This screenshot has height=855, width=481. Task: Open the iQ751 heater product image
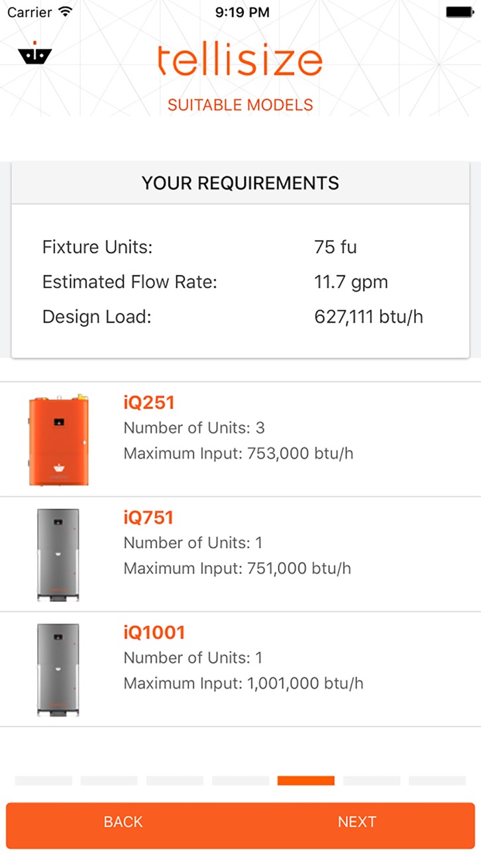point(58,555)
